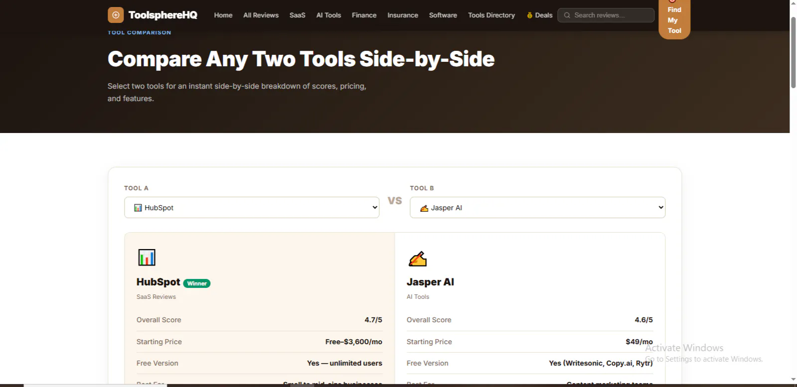The image size is (797, 387).
Task: Click the search magnifier icon
Action: pos(567,15)
